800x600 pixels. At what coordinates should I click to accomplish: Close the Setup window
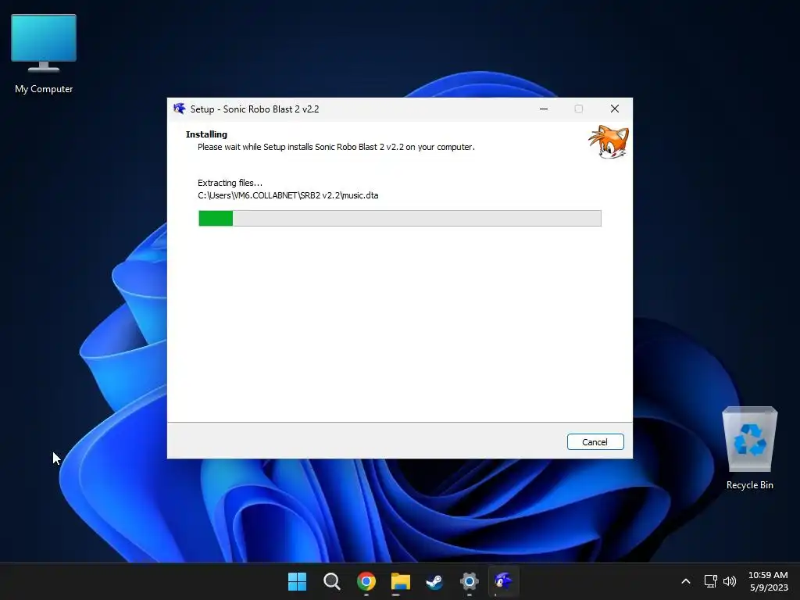tap(614, 109)
